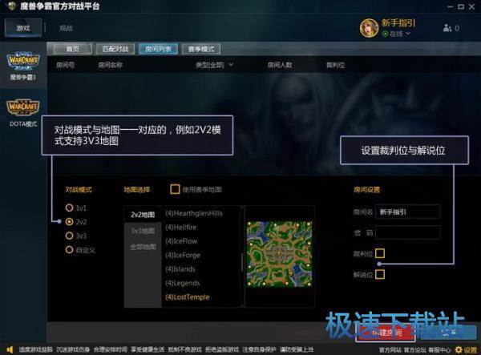481x355 pixels.
Task: Open the 官方网站 link
Action: tap(390, 349)
